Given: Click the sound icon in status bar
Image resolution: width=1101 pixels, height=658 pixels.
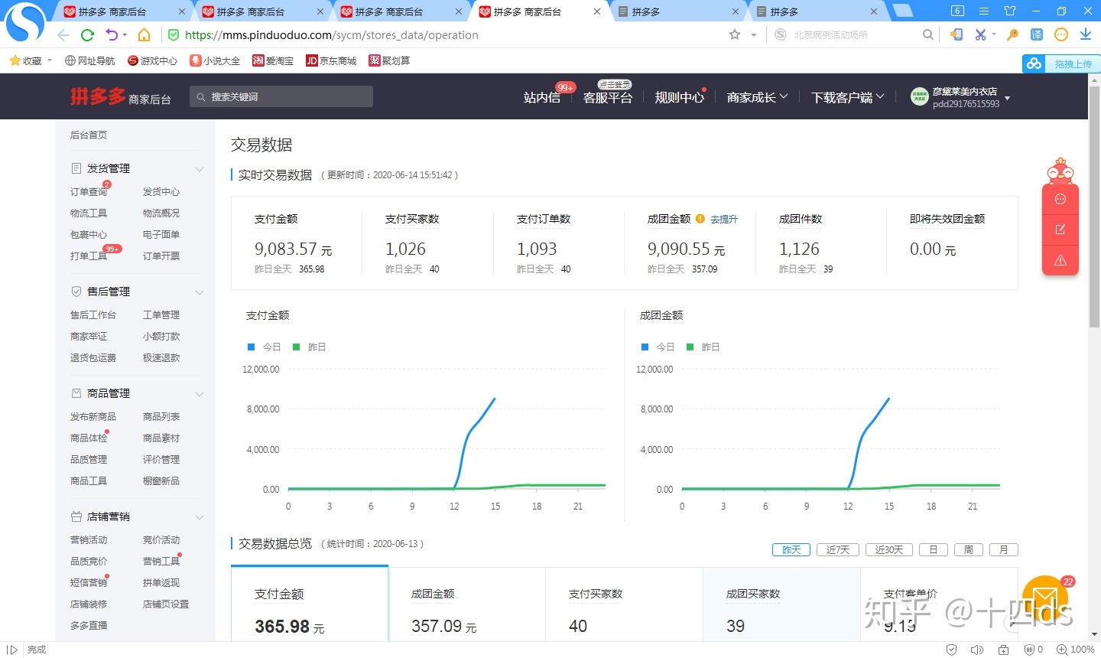Looking at the screenshot, I should [977, 650].
